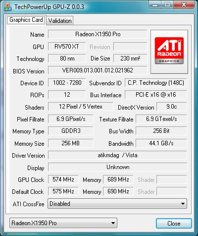Viewport: 198px width, 236px height.
Task: Click the Device ID field 1002 - 7280
Action: (x=67, y=83)
